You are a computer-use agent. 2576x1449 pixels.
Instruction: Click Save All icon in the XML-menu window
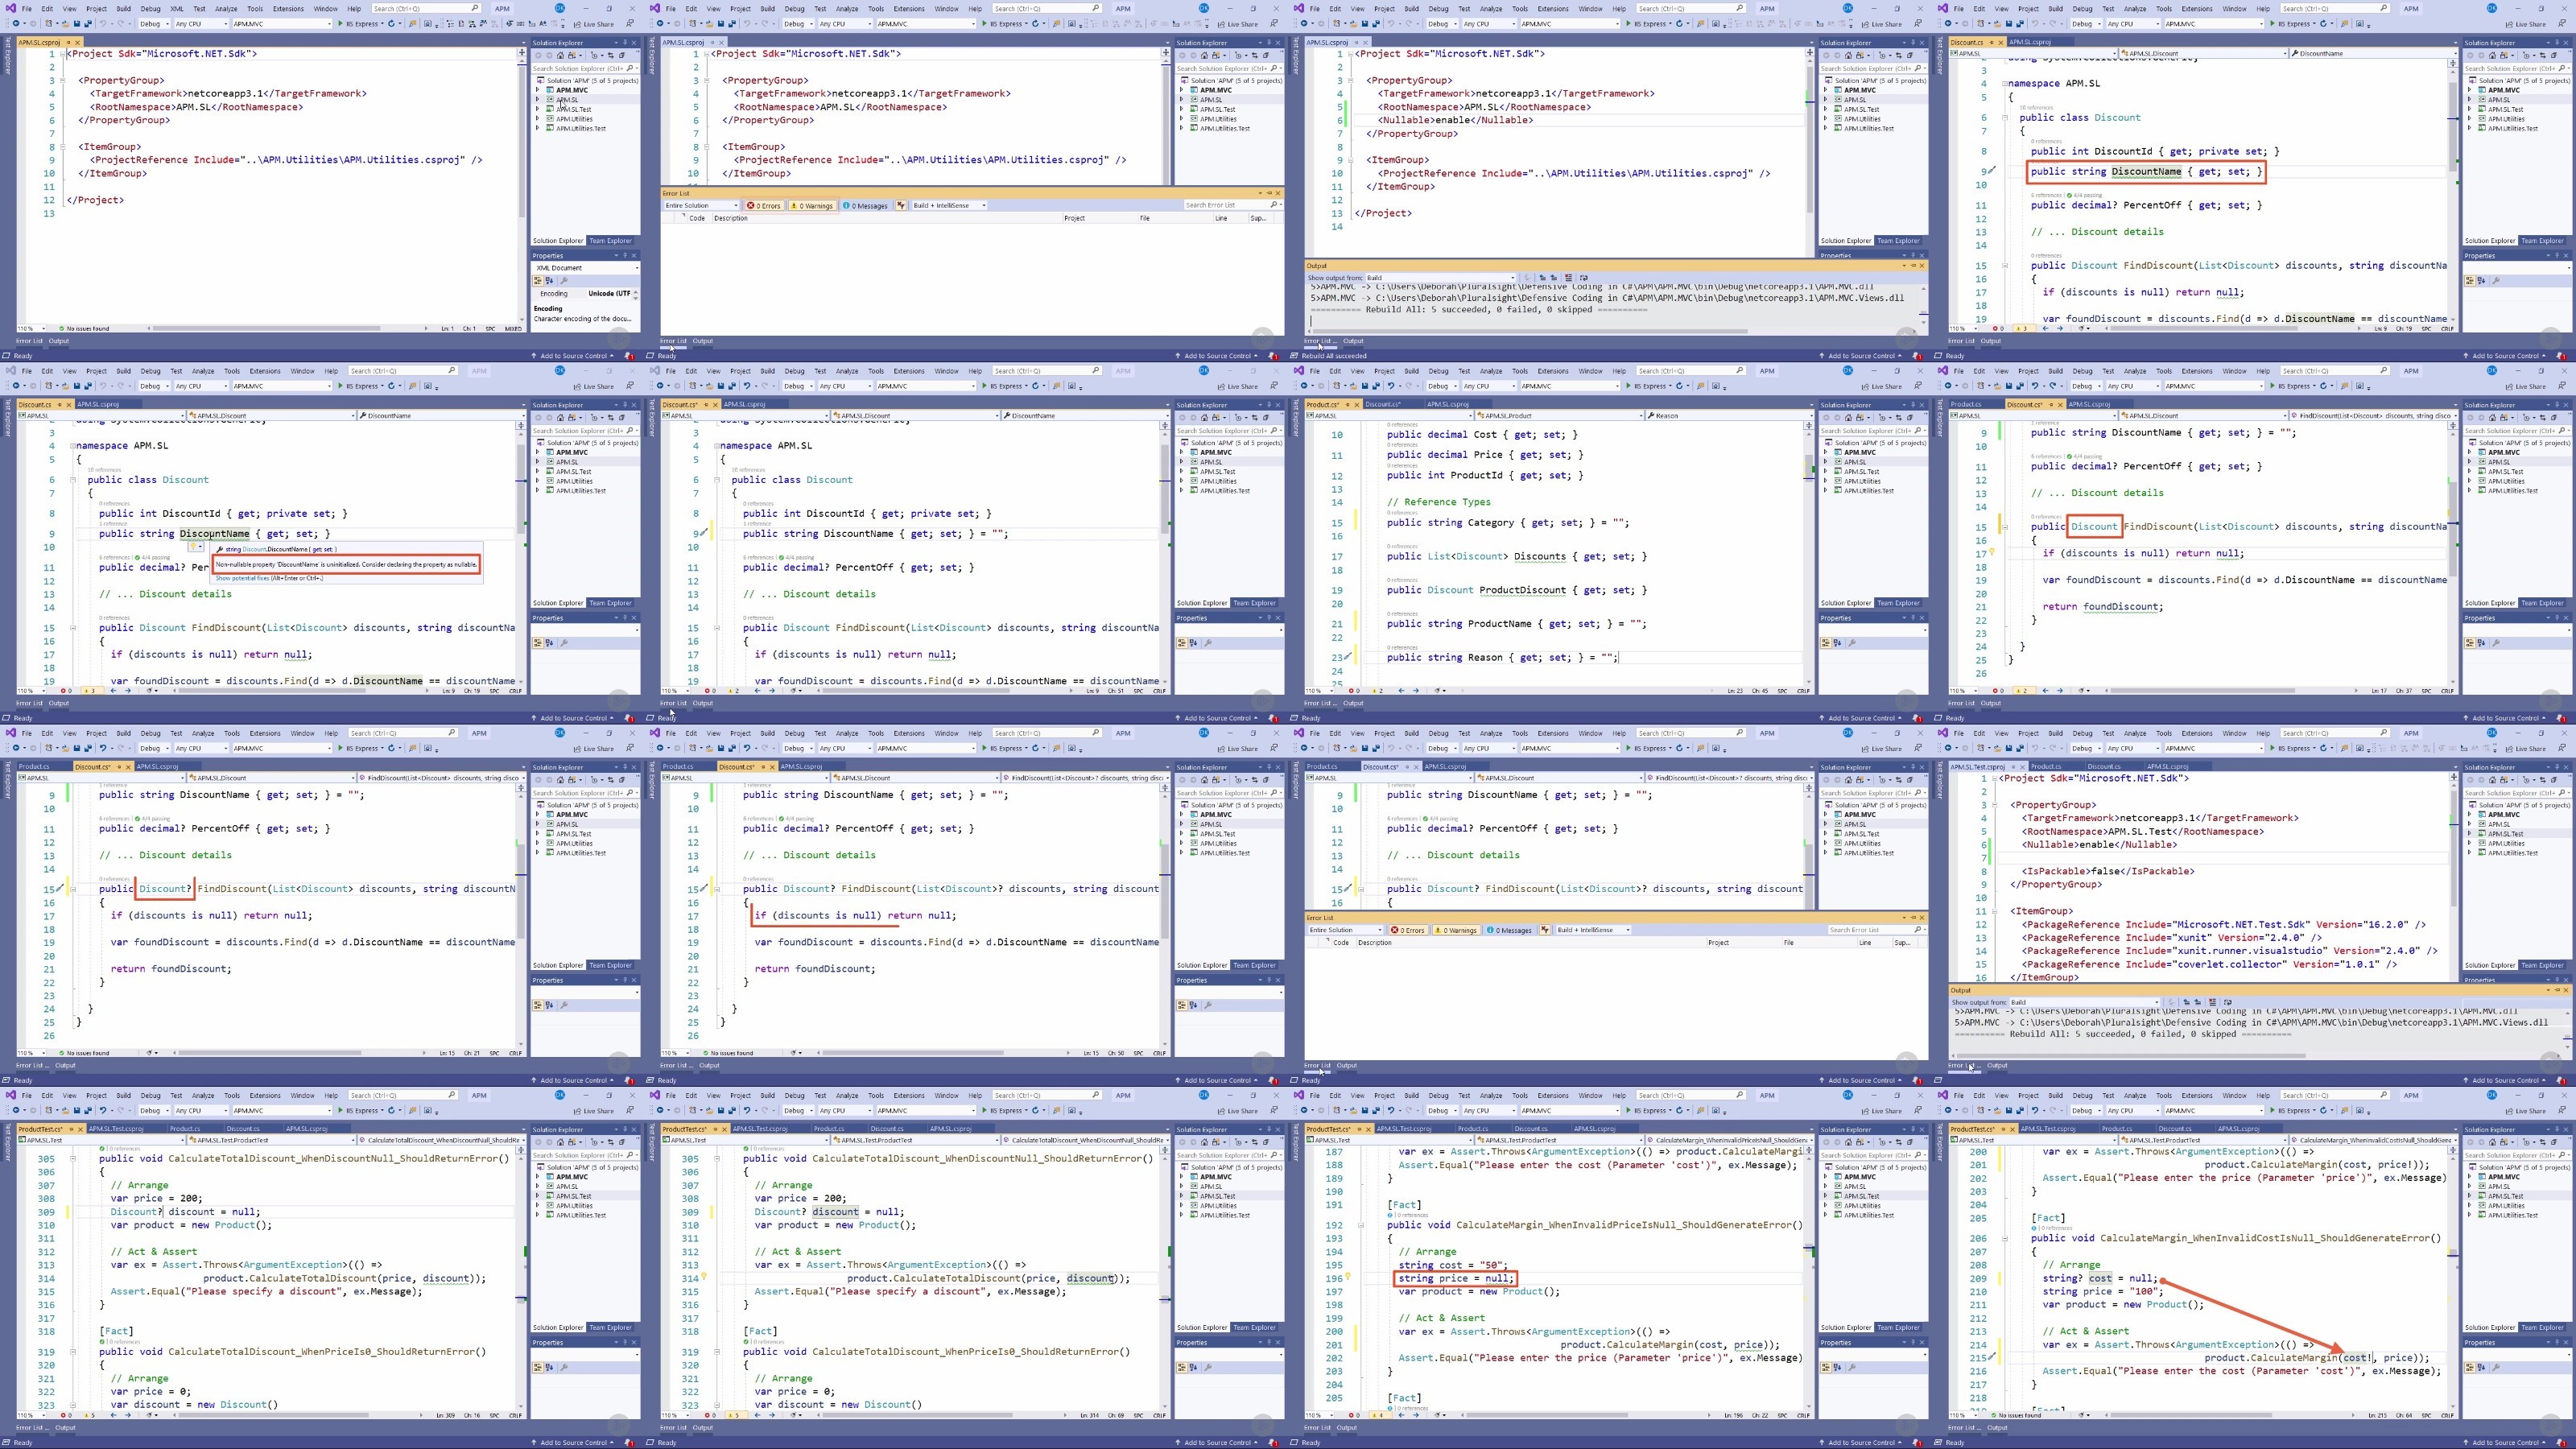point(88,24)
